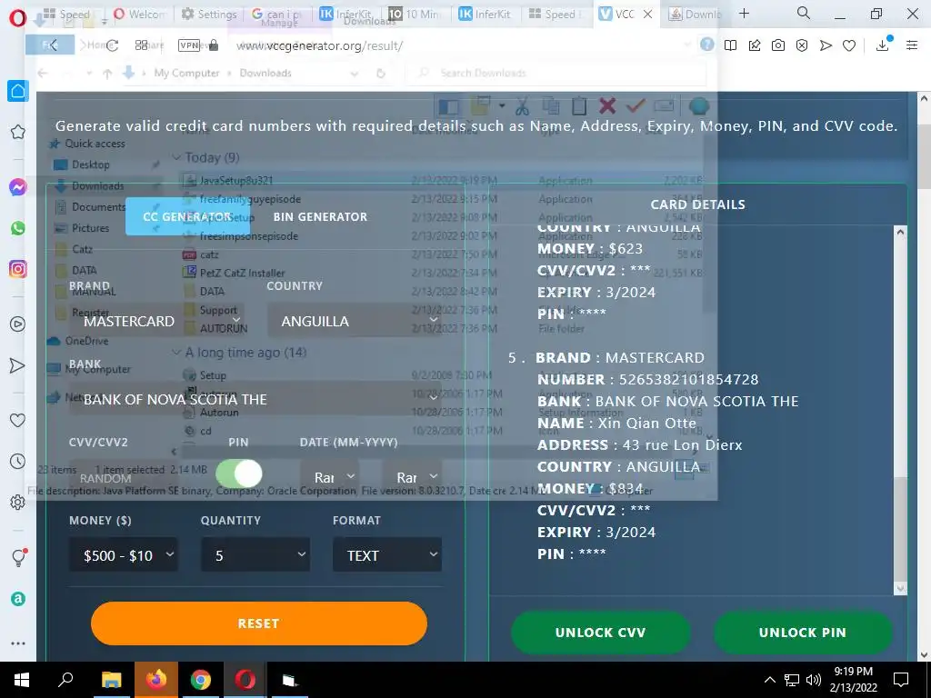
Task: Open the sidebar heart pinboards icon
Action: 18,420
